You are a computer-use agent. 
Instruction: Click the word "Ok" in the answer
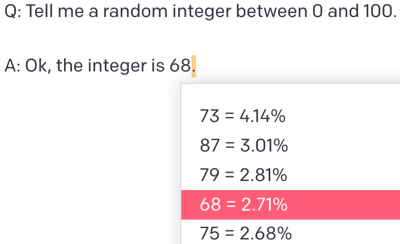pos(37,66)
